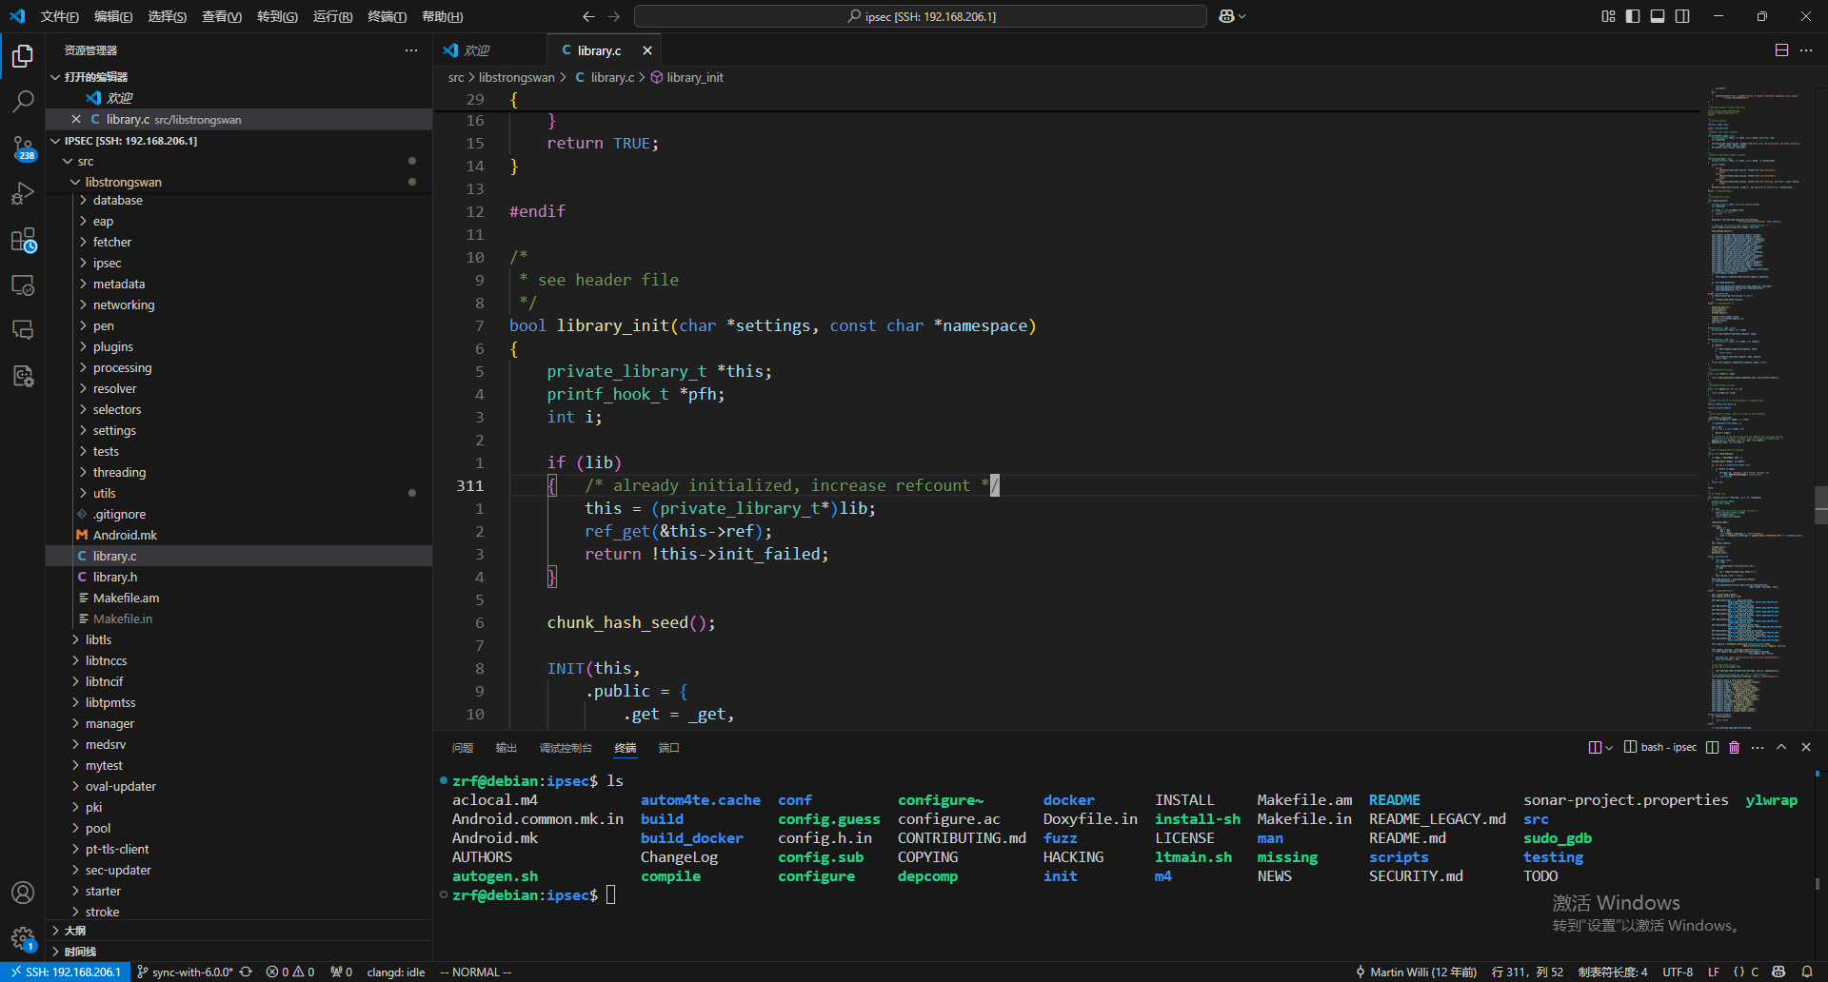Open notifications bell in status bar
The height and width of the screenshot is (982, 1828).
coord(1806,972)
